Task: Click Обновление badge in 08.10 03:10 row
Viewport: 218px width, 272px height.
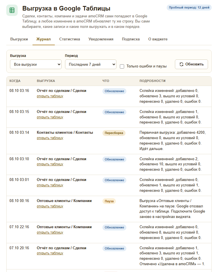Action: coord(114,159)
